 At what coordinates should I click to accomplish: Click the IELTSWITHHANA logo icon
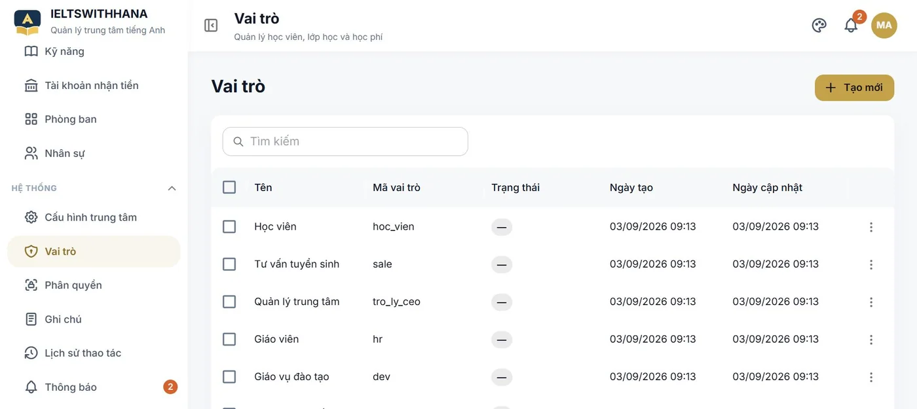(28, 22)
